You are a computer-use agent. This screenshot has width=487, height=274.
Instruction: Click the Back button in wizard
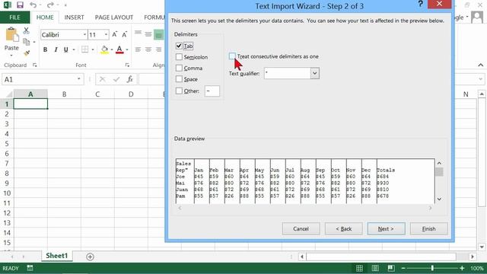pyautogui.click(x=343, y=228)
